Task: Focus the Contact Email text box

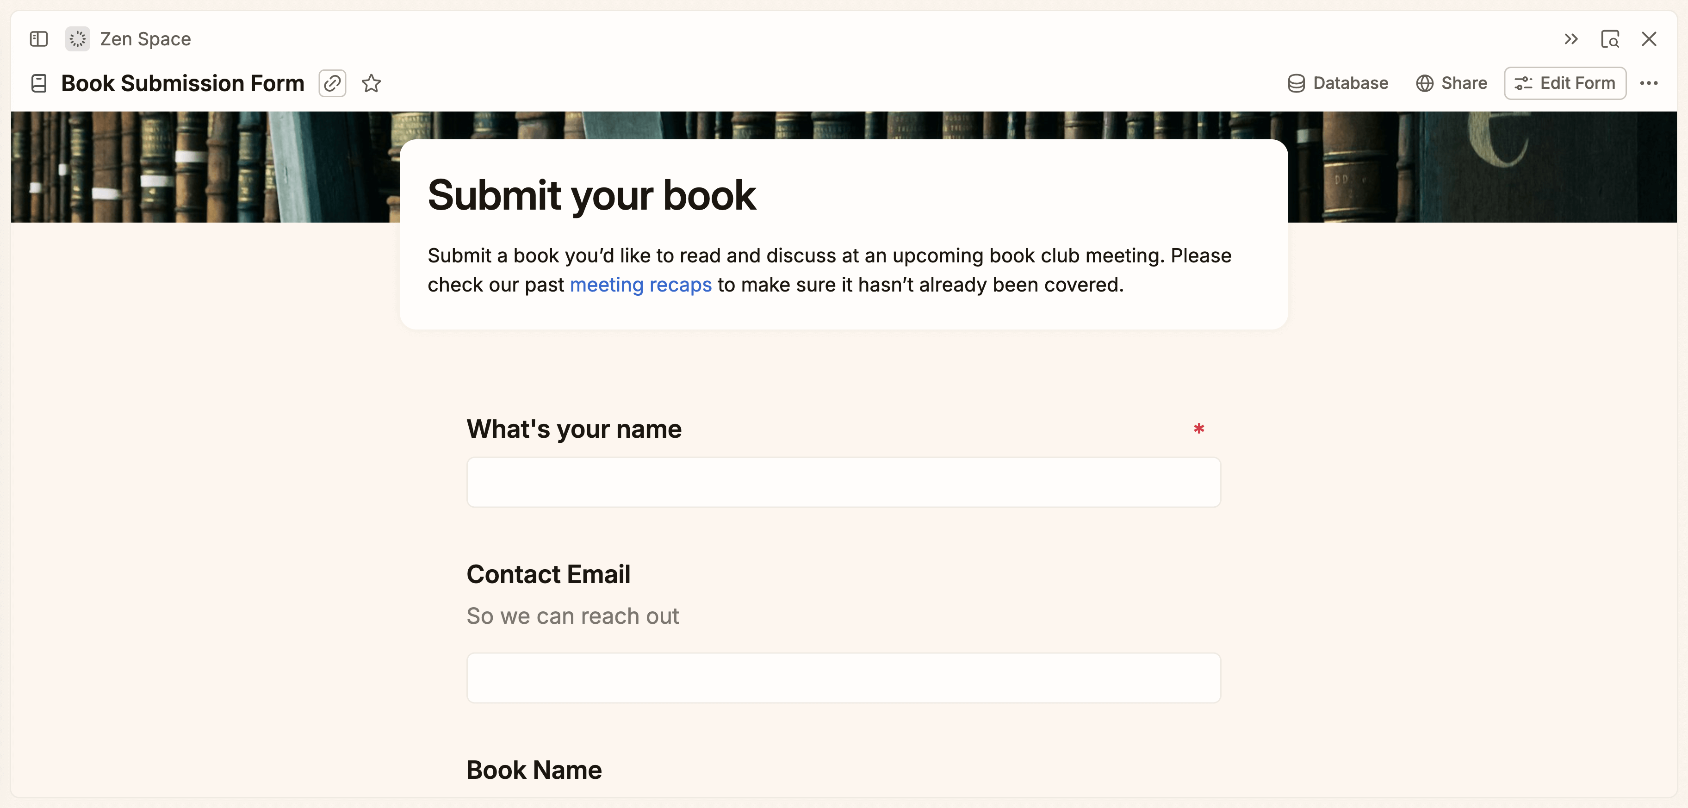Action: [843, 677]
